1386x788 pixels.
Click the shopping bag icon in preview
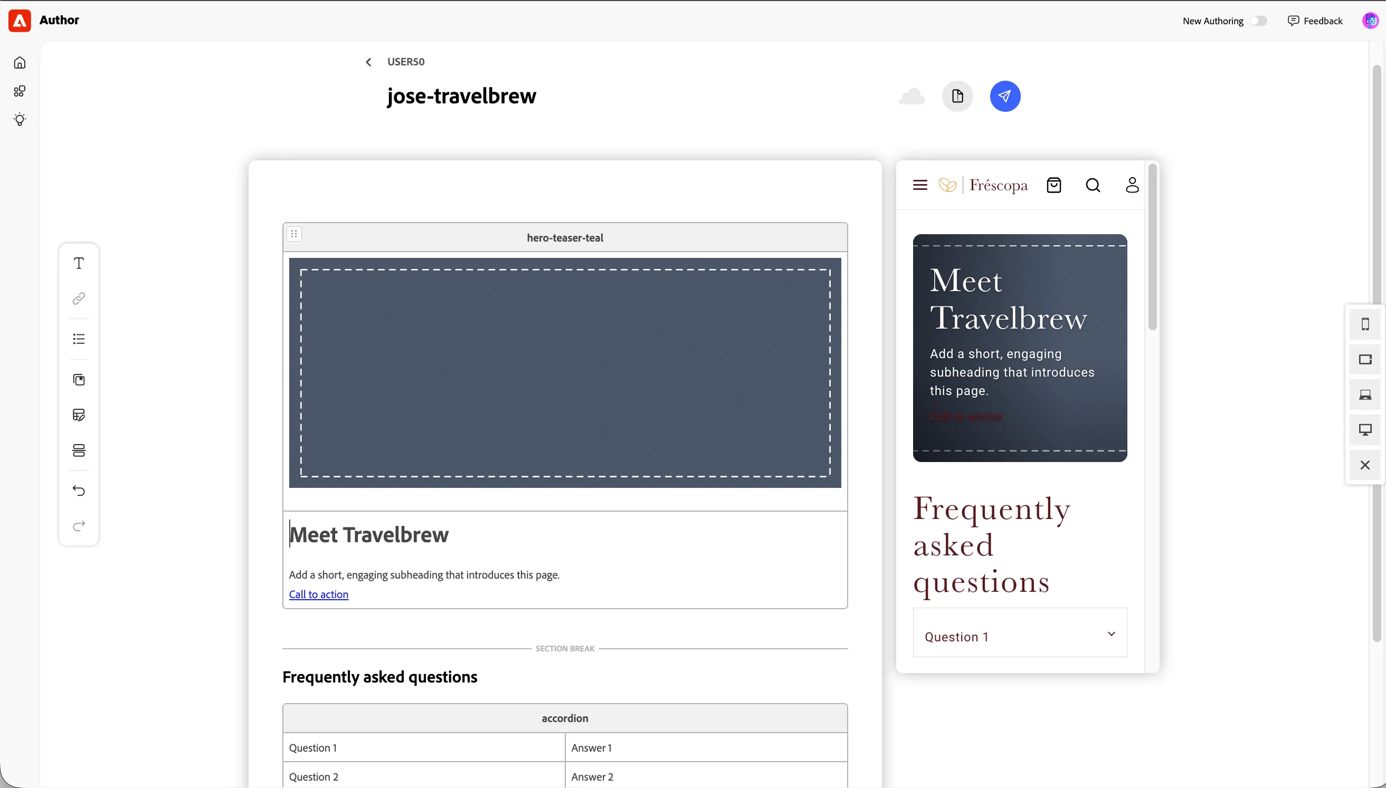(1053, 185)
